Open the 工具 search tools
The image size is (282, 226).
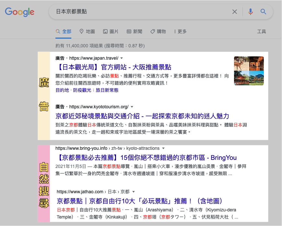[262, 31]
